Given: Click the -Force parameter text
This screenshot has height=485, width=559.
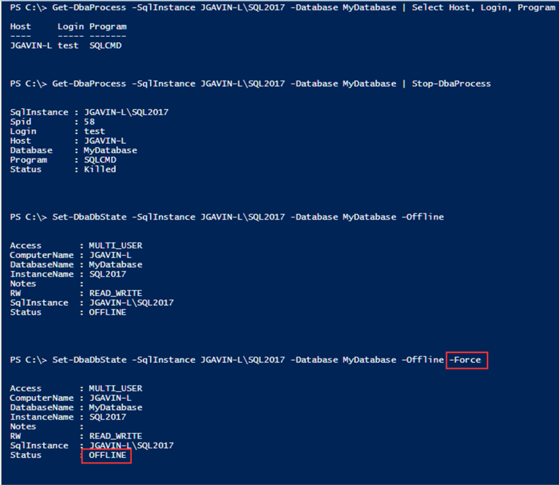Looking at the screenshot, I should tap(465, 360).
